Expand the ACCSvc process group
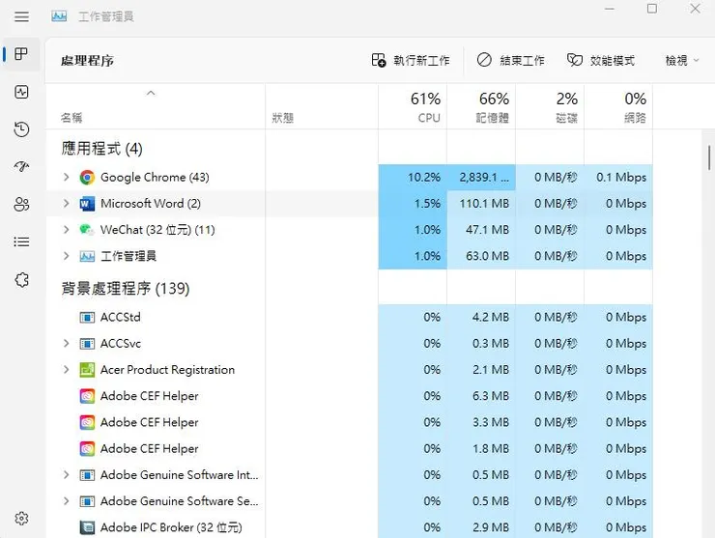715x538 pixels. (x=66, y=343)
